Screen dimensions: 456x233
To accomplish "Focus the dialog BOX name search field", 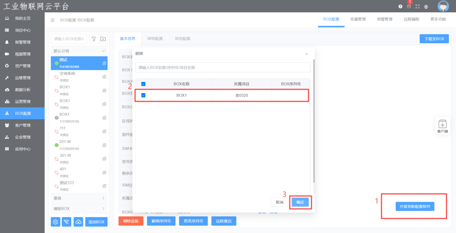I will click(223, 67).
